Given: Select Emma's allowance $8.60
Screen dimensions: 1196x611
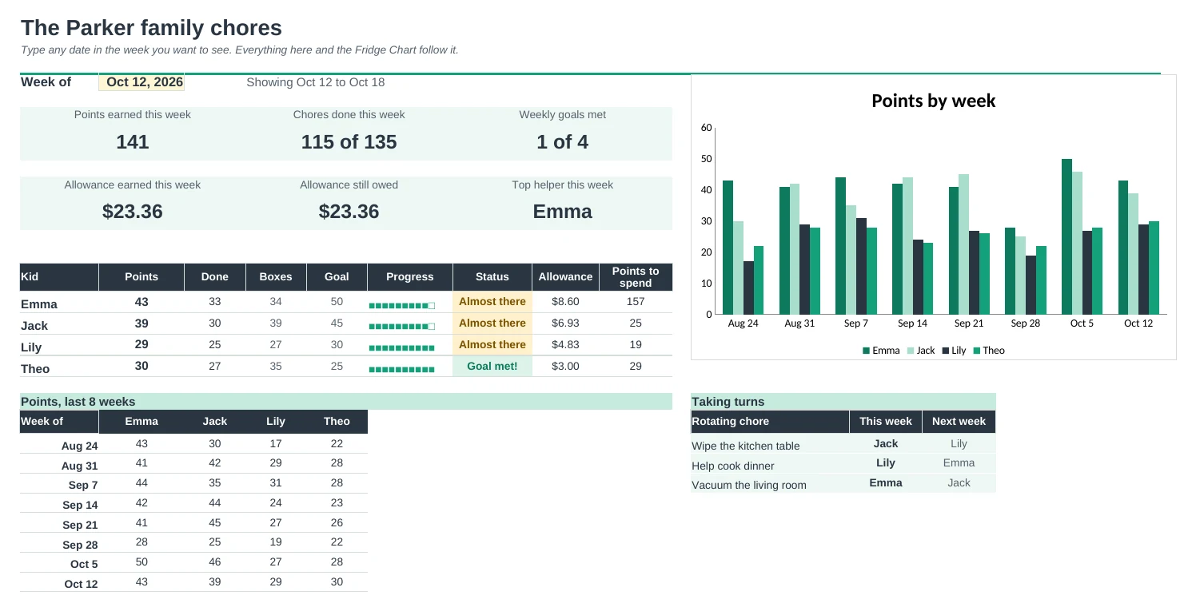Looking at the screenshot, I should (x=565, y=302).
